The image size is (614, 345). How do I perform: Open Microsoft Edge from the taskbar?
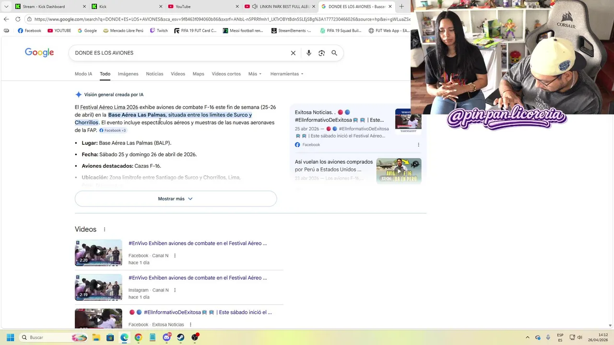point(124,337)
